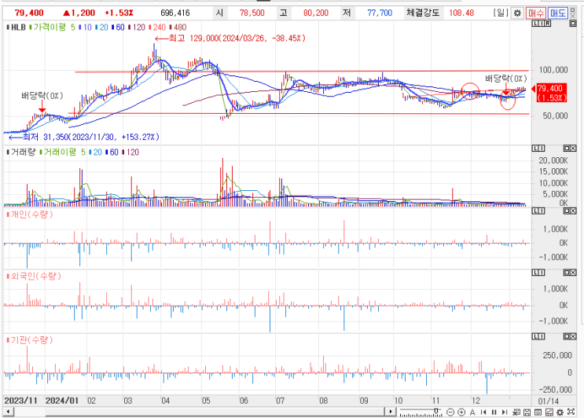Screen dimensions: 584x418
Task: Click the 개인(수량) indicator label
Action: coord(31,214)
